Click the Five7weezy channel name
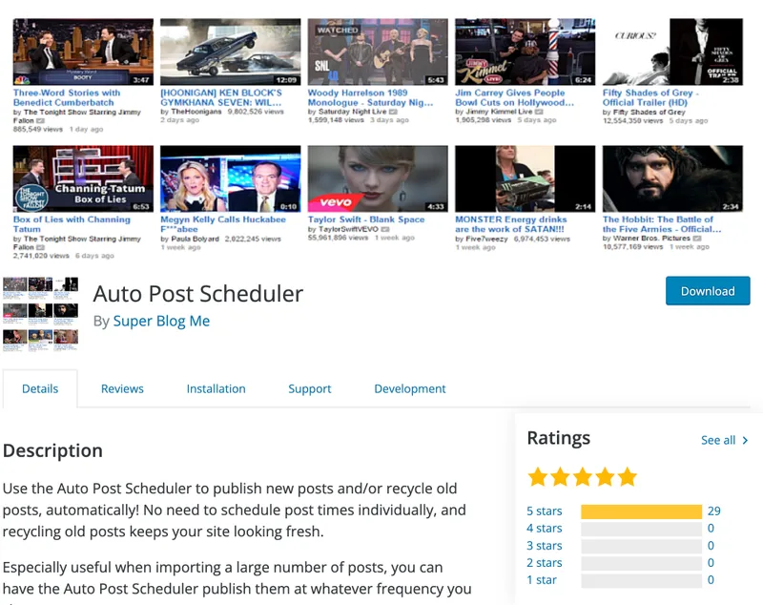The image size is (763, 605). click(486, 239)
